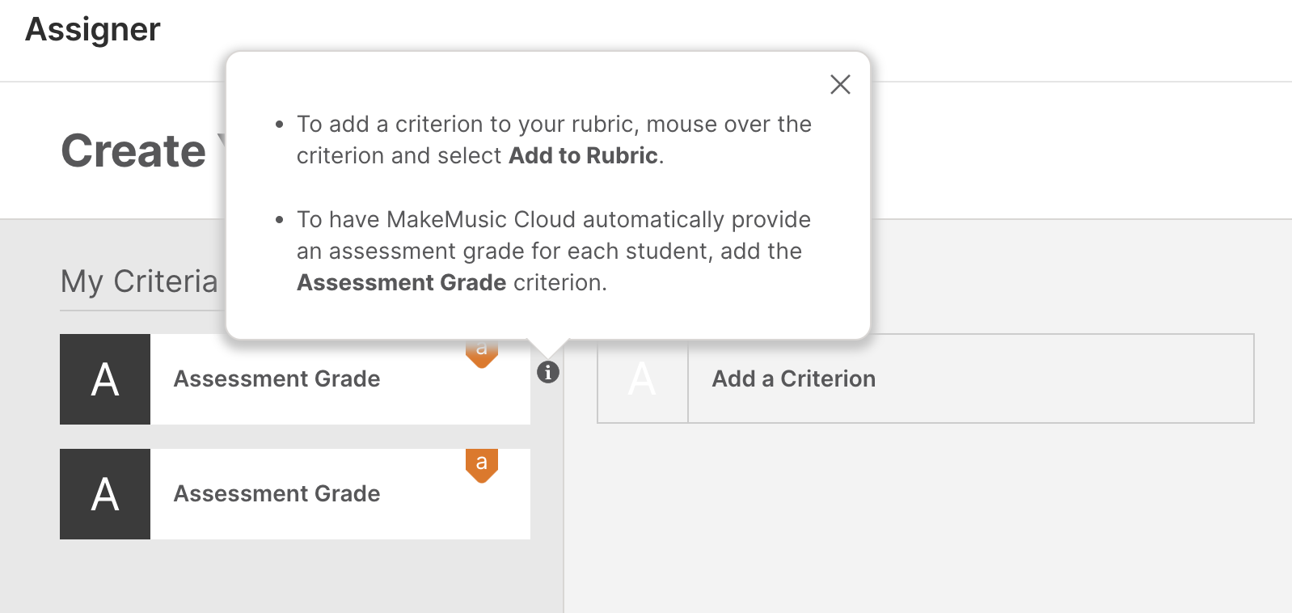Select the My Criteria heading
This screenshot has height=613, width=1292.
pyautogui.click(x=139, y=281)
